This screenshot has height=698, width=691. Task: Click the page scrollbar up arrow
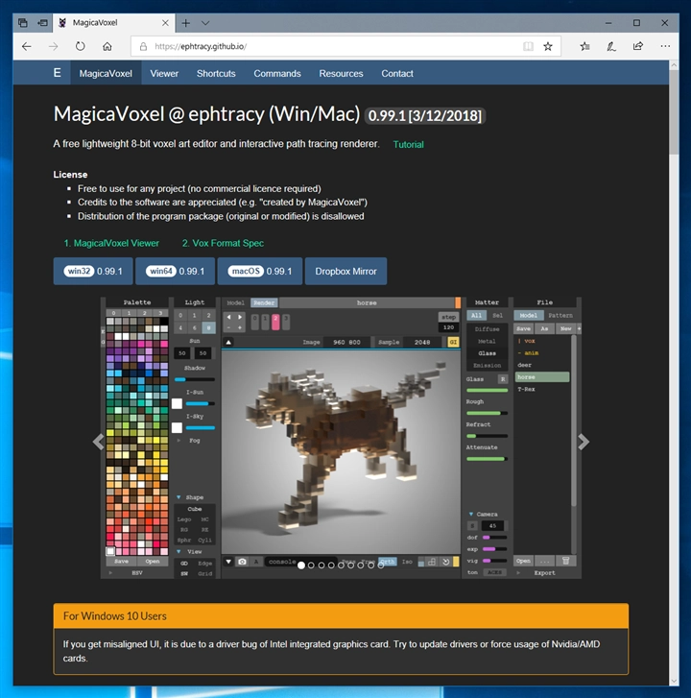(x=674, y=65)
